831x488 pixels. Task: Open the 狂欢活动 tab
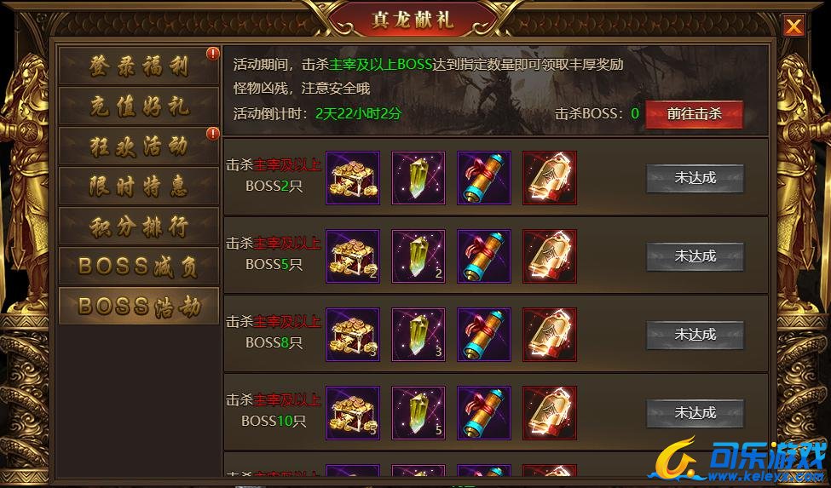pos(139,146)
